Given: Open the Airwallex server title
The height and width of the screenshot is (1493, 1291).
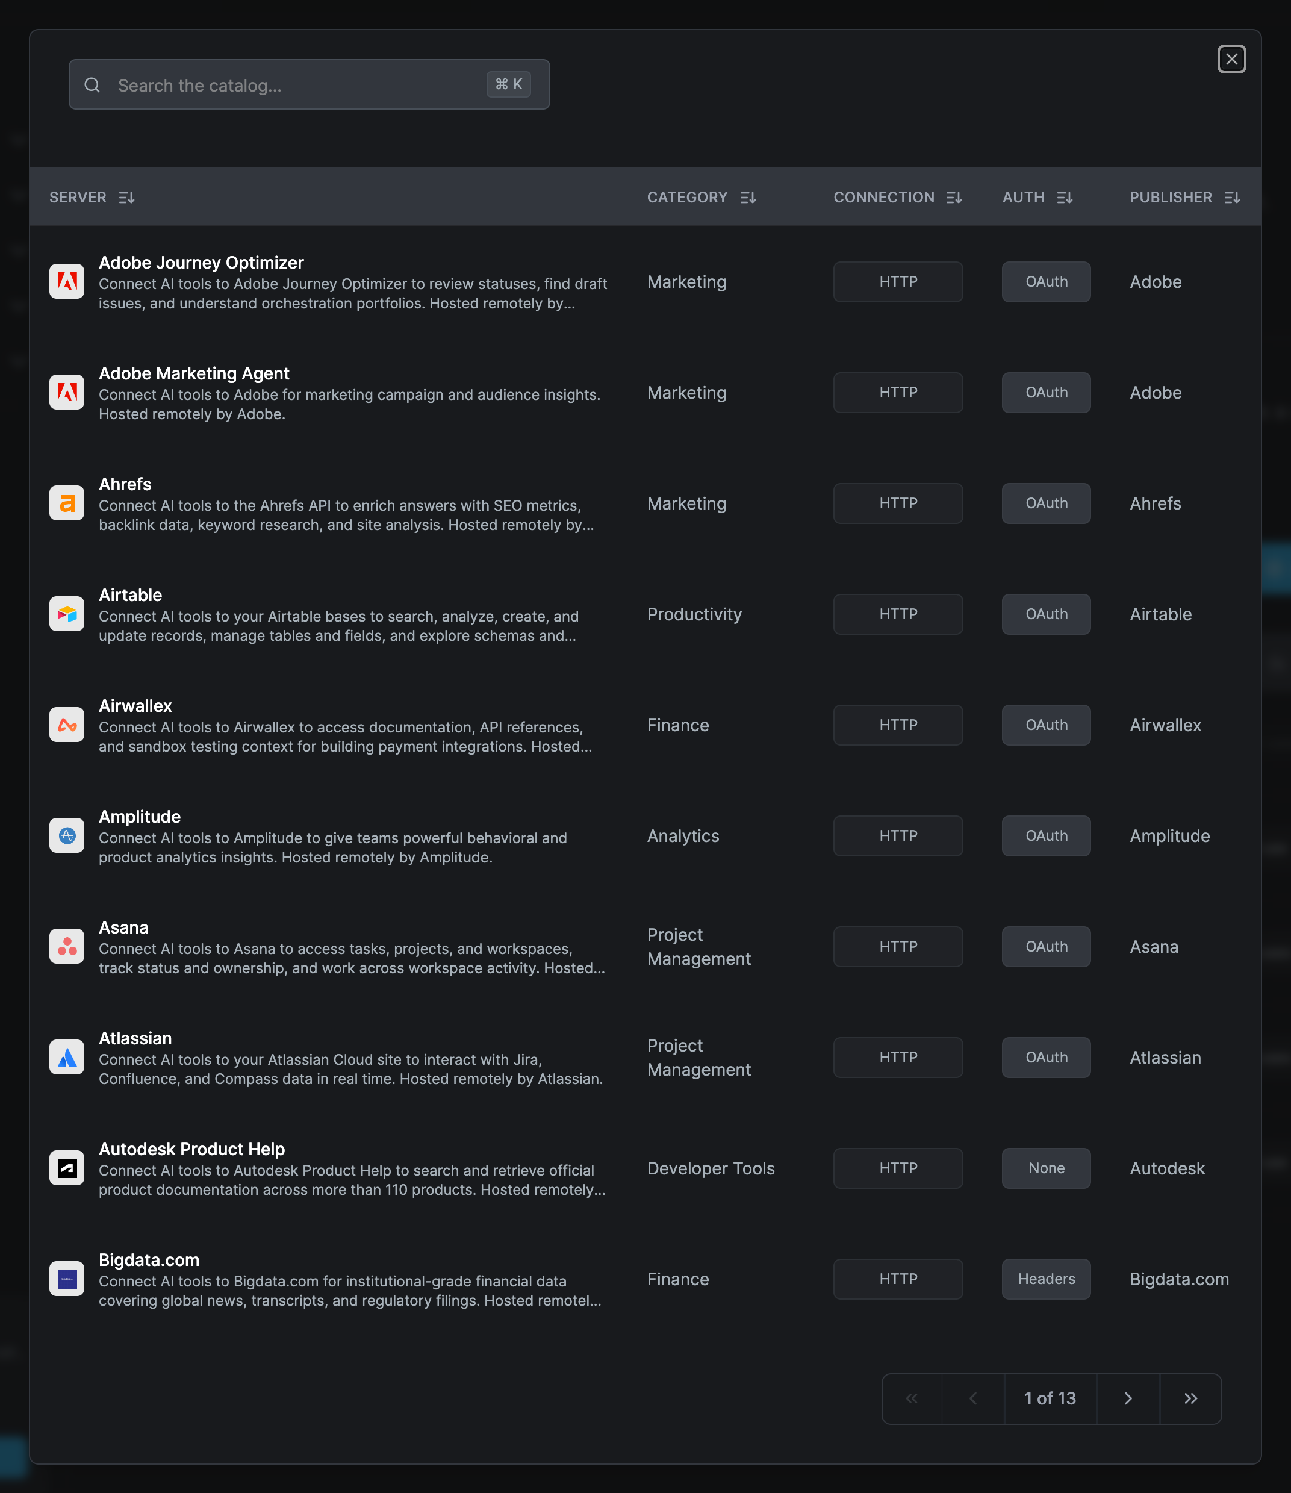Looking at the screenshot, I should point(135,706).
